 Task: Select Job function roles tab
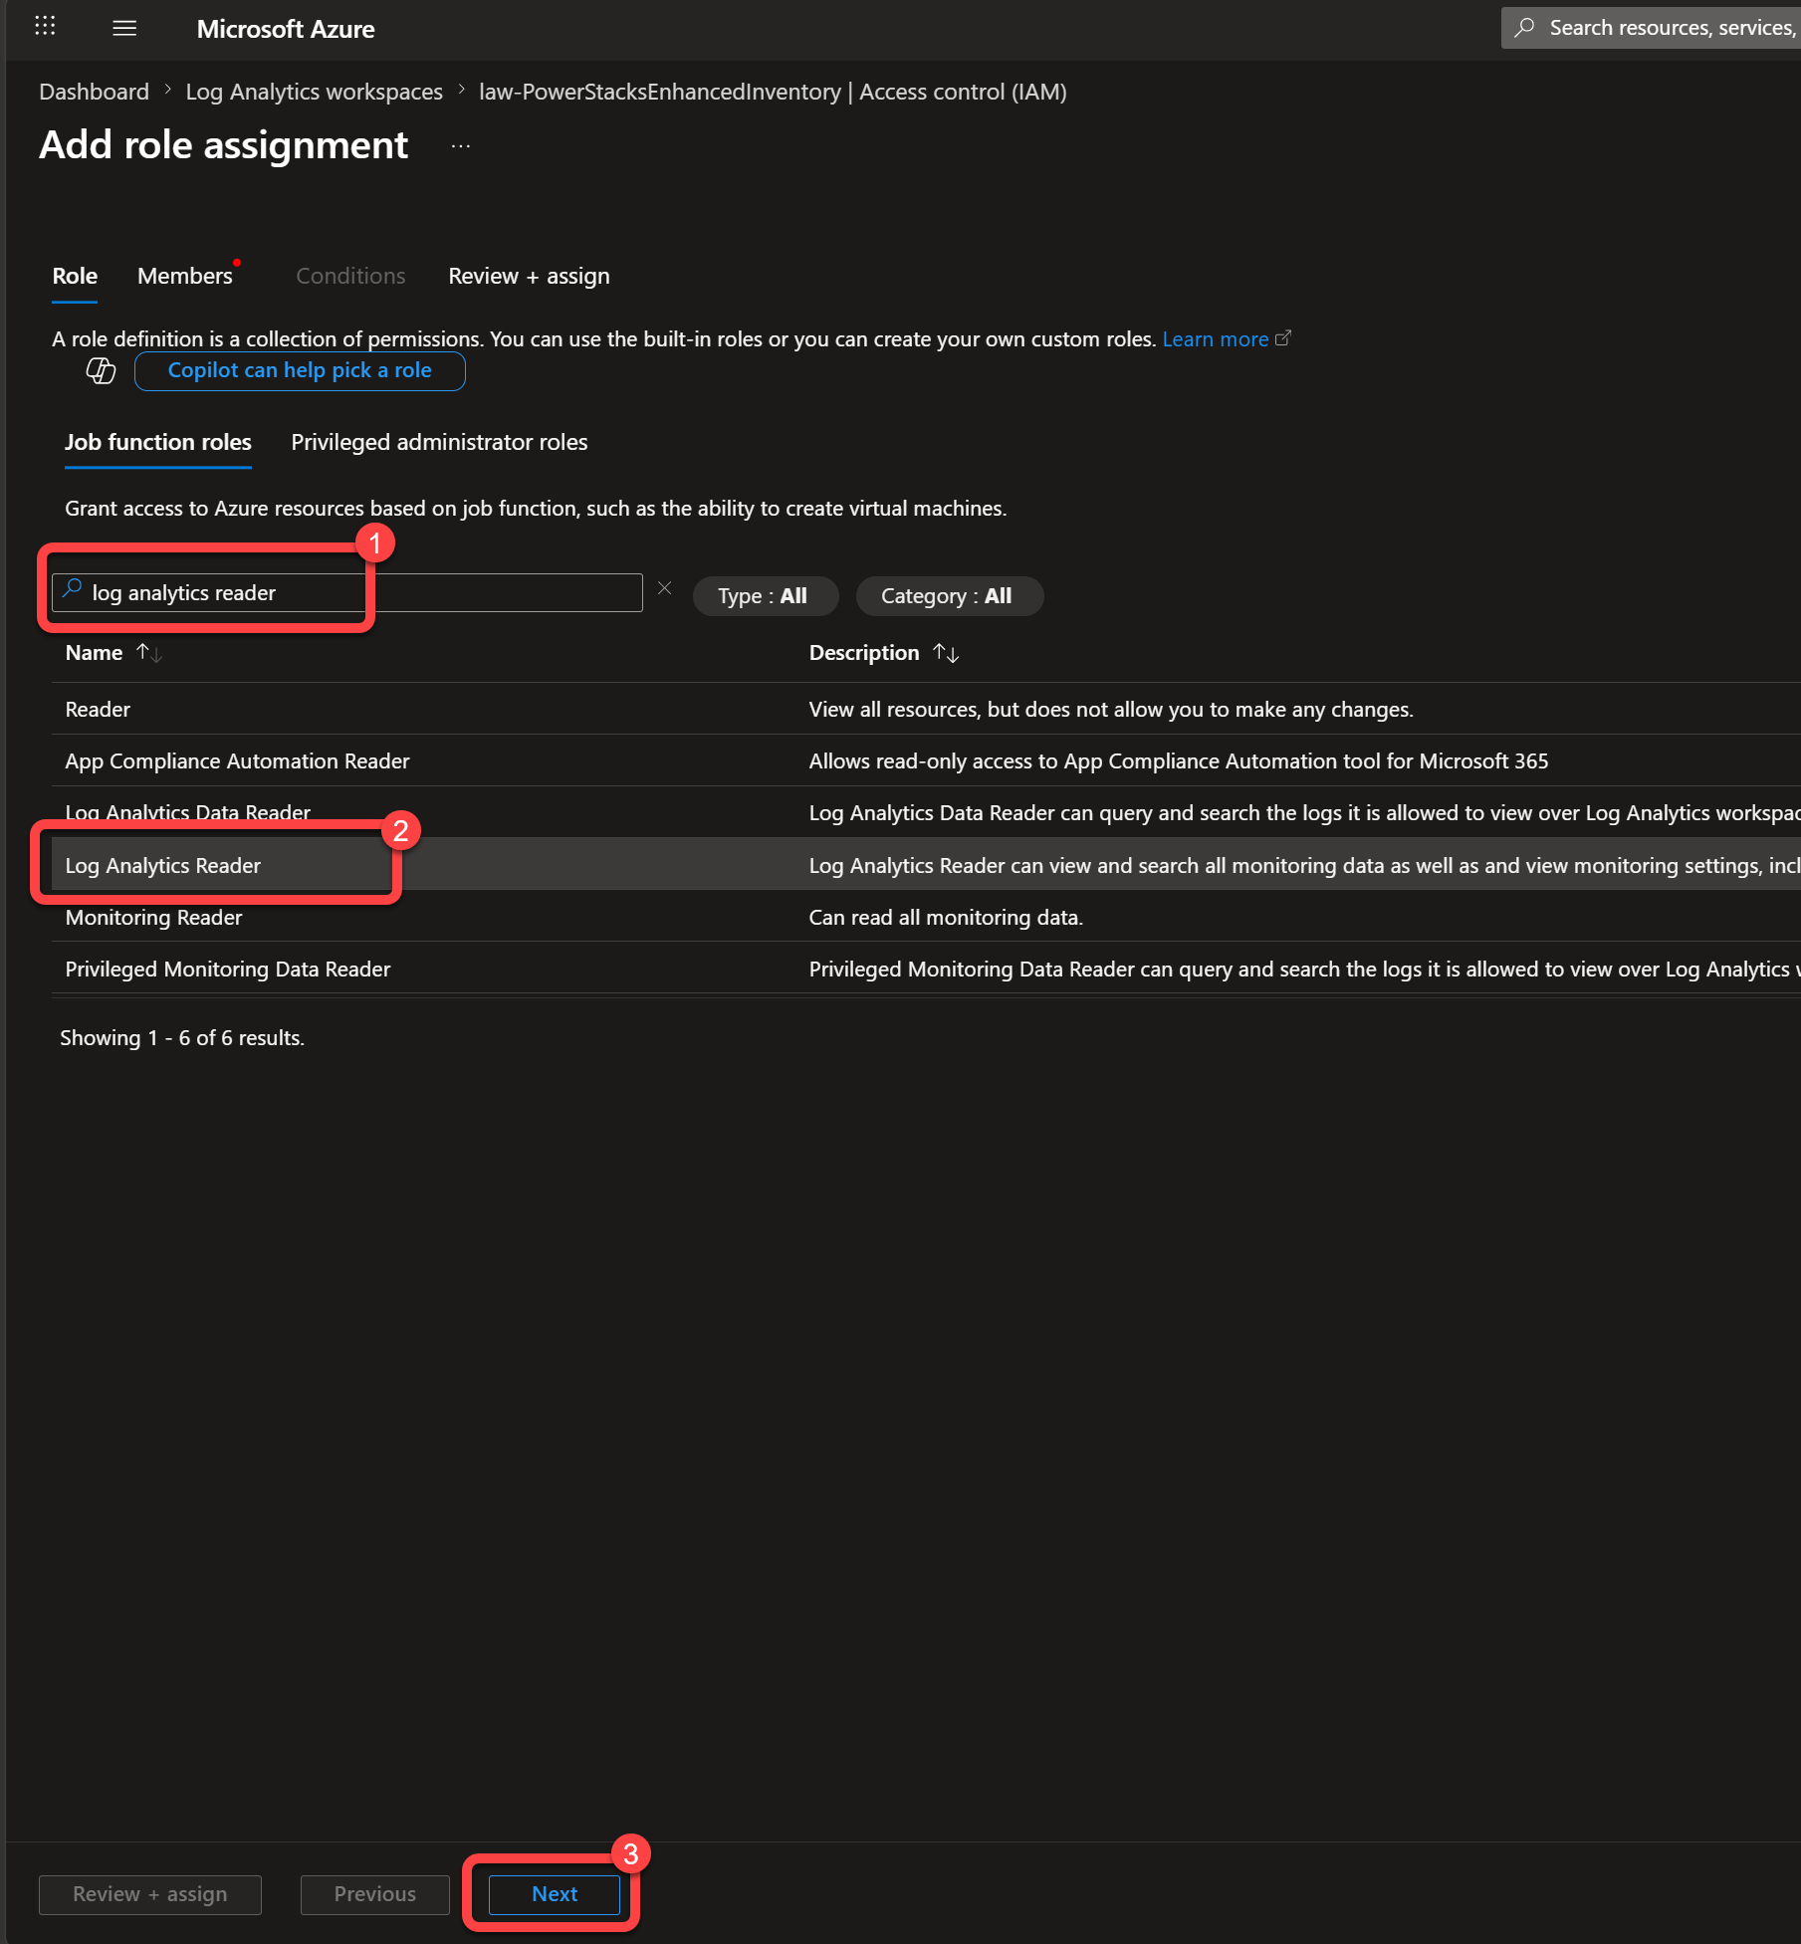coord(158,442)
